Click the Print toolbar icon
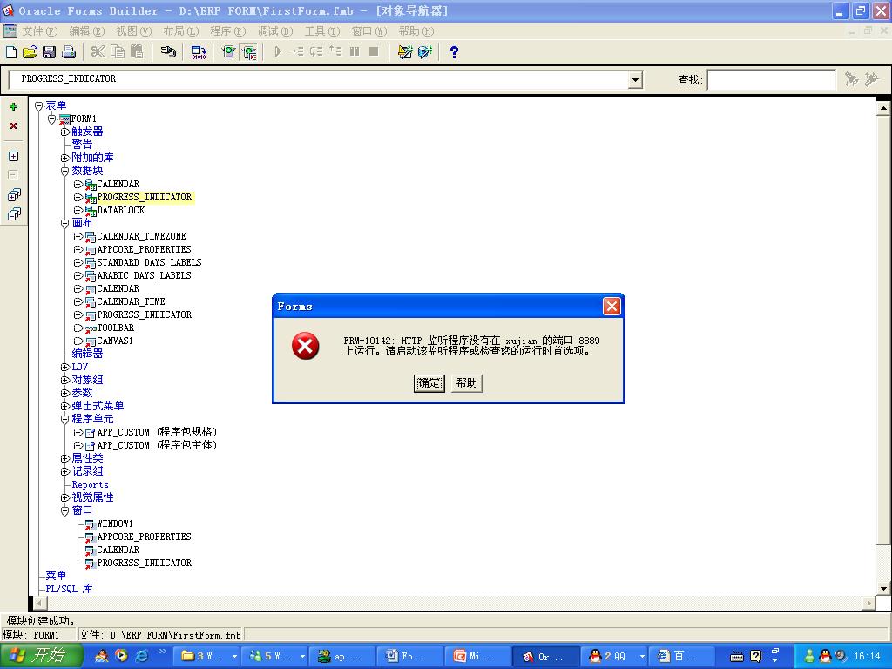The height and width of the screenshot is (669, 892). (x=69, y=52)
